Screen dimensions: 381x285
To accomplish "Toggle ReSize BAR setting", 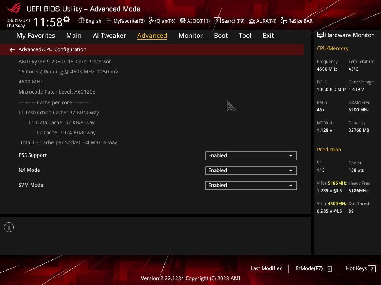I will [x=297, y=21].
